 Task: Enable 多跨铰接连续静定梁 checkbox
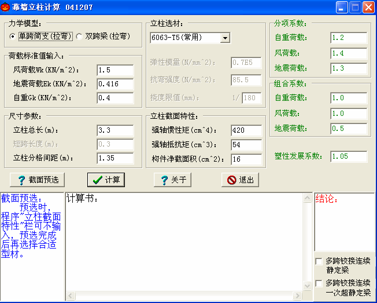coord(319,261)
